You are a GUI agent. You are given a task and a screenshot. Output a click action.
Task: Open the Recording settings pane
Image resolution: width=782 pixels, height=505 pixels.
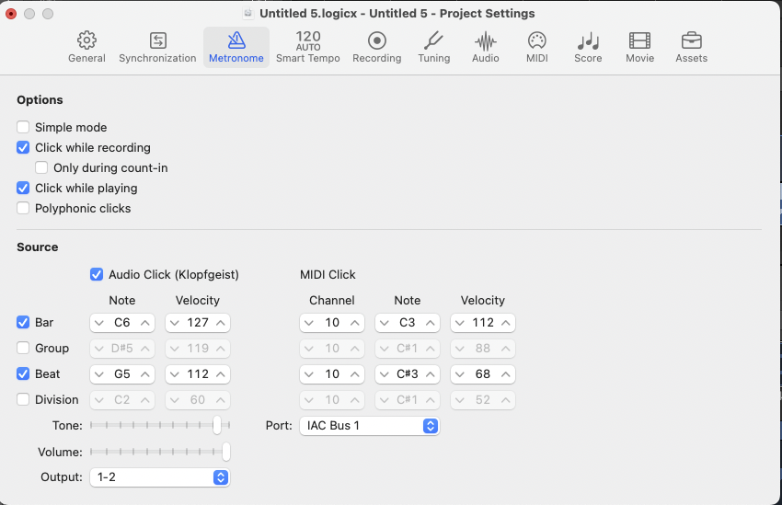pos(376,47)
